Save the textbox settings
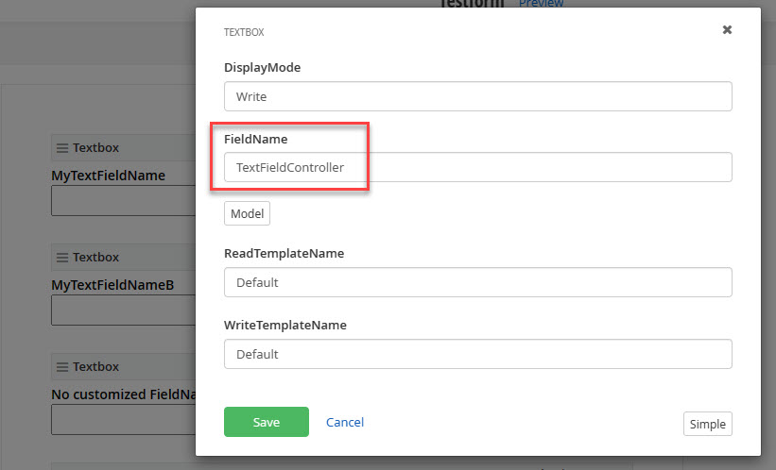 267,422
